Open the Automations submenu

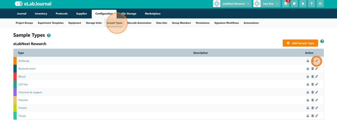(251, 23)
